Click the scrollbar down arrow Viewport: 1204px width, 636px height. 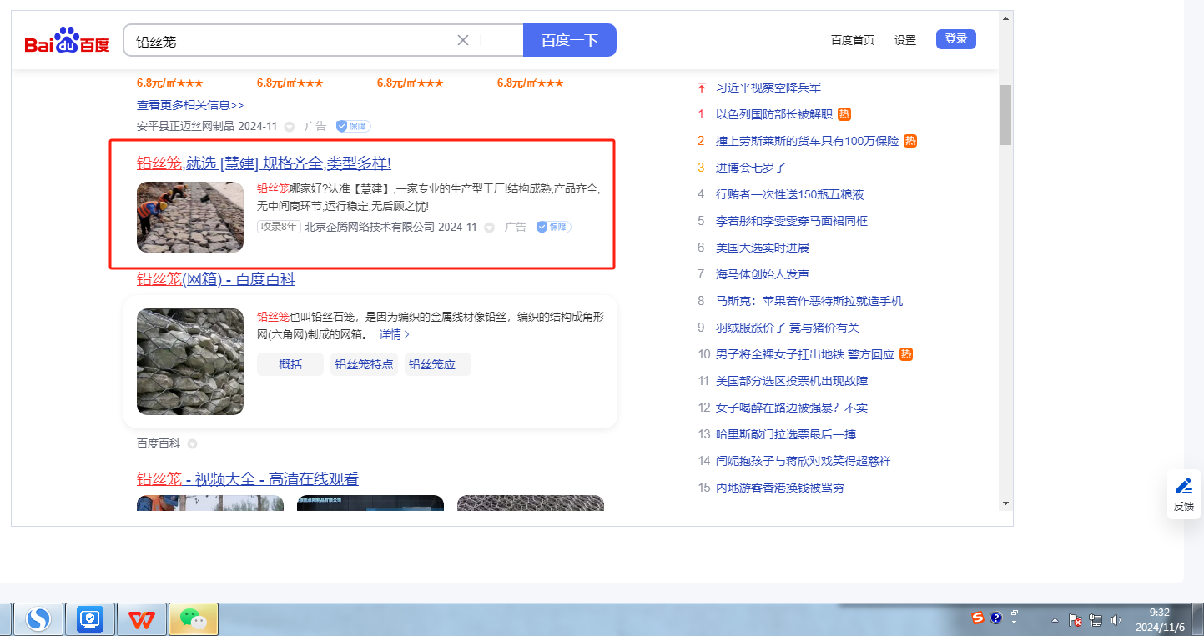1005,503
